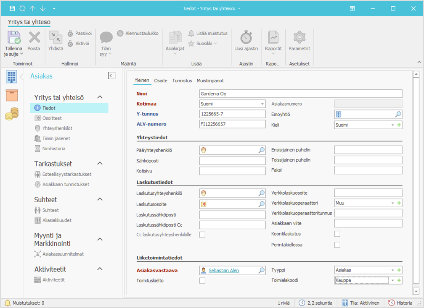Start a new timer with Uusi ajastin
The width and height of the screenshot is (424, 308).
246,38
